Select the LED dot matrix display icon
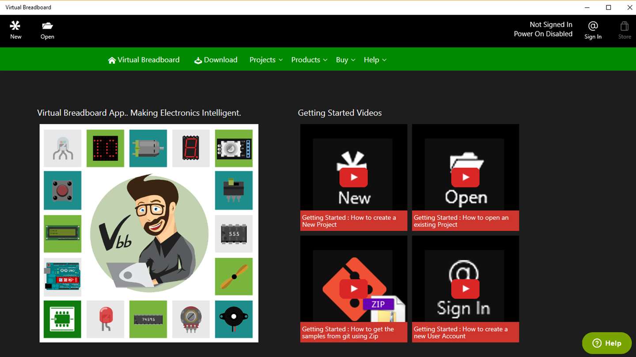 click(x=105, y=148)
